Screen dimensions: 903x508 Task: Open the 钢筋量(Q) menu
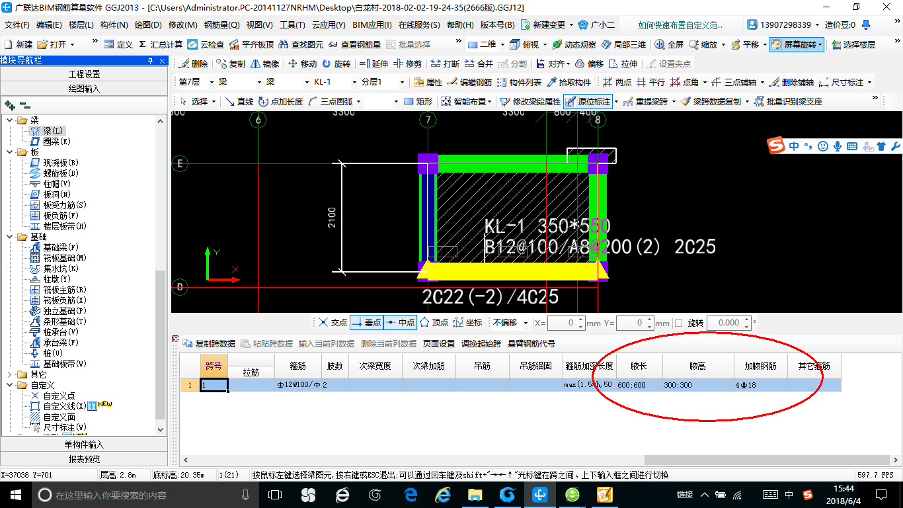(x=221, y=25)
